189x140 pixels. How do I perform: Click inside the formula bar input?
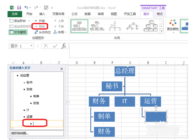(x=129, y=50)
